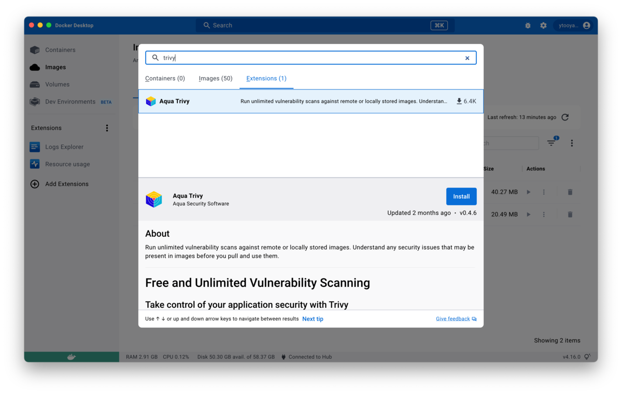Click the Size column header
The height and width of the screenshot is (394, 622).
coord(488,169)
